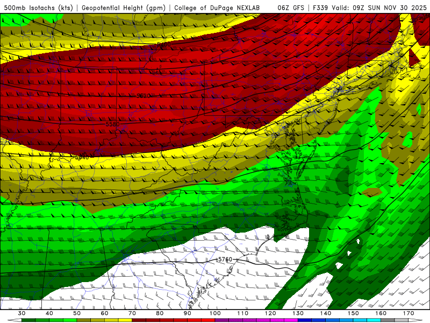
Task: Click the bright yellow swatch ending at 70
Action: click(125, 320)
